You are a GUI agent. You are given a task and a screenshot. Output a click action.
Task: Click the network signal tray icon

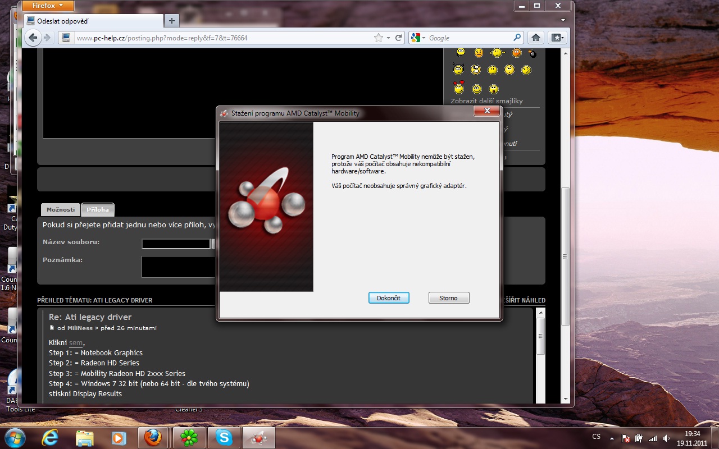coord(653,438)
